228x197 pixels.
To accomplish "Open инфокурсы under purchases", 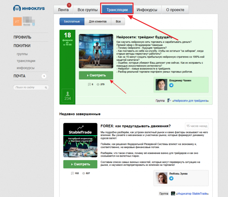I will 26,68.
